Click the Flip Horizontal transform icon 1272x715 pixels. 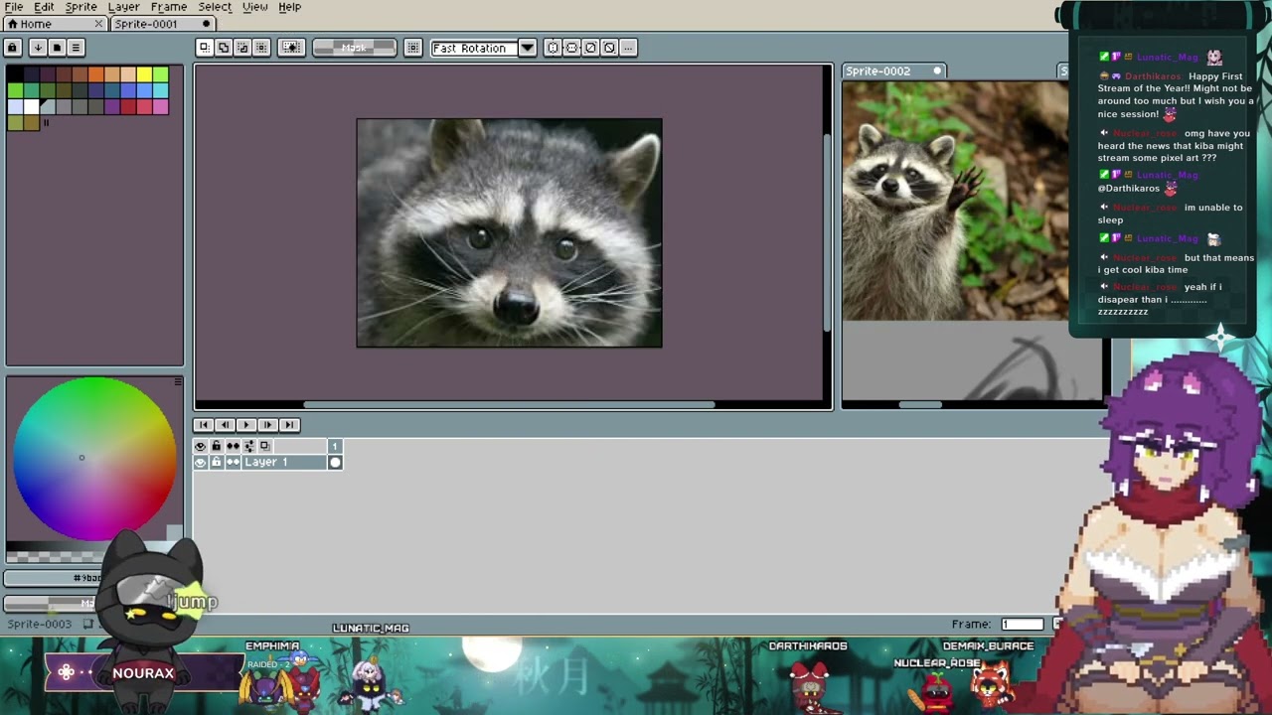[x=553, y=48]
